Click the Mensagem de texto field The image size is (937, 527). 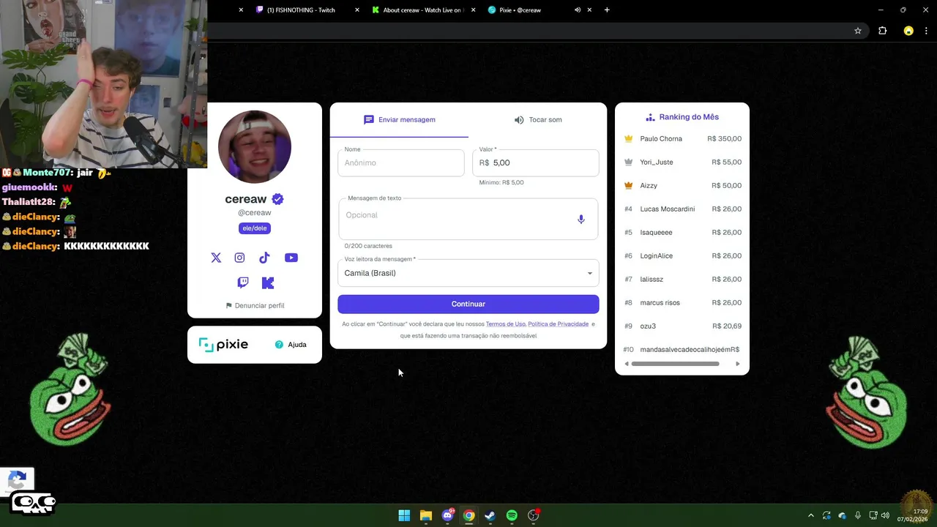[x=468, y=219]
